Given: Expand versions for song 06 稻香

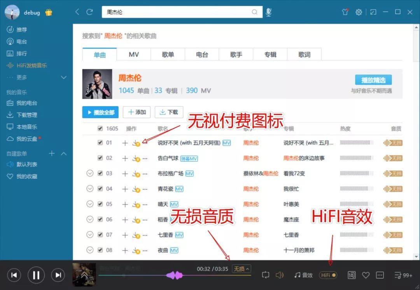Looking at the screenshot, I should (90, 219).
